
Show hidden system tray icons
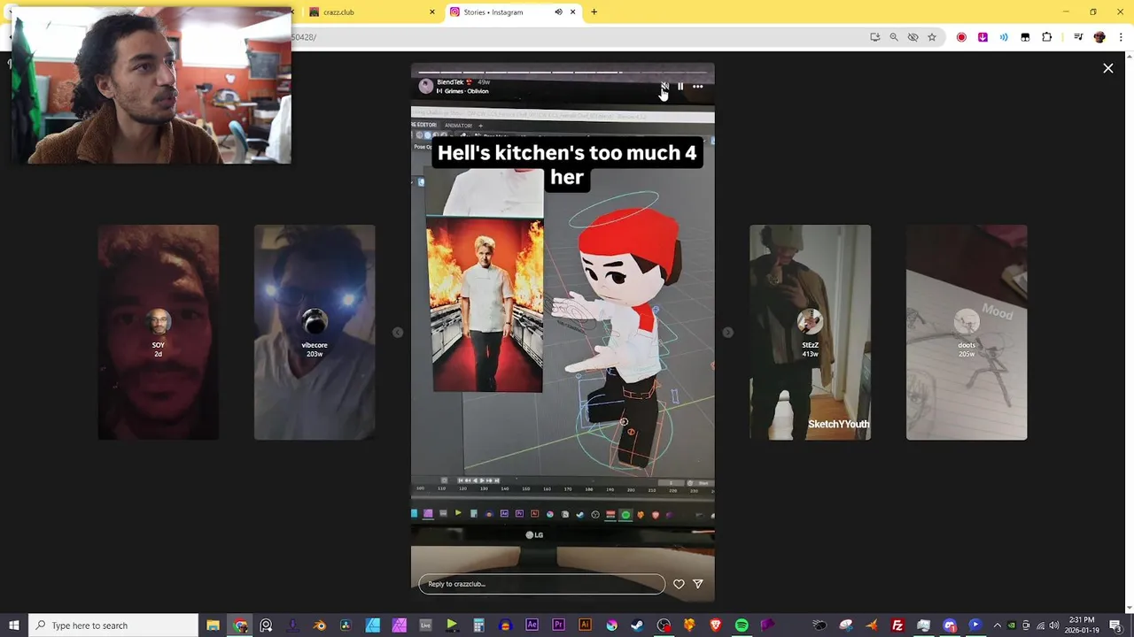997,625
